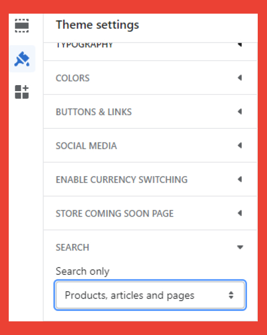Click the SEARCH section header
The height and width of the screenshot is (335, 267).
150,247
